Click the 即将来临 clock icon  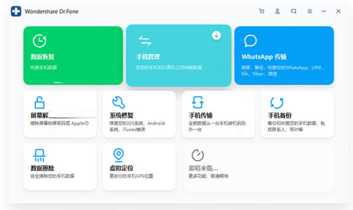197,155
